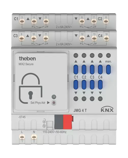
Task: Click screw terminal 7
Action: click(x=94, y=21)
